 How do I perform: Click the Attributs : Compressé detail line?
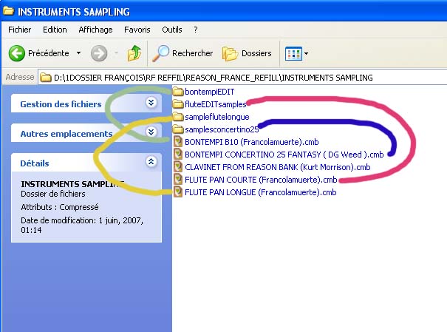click(60, 207)
